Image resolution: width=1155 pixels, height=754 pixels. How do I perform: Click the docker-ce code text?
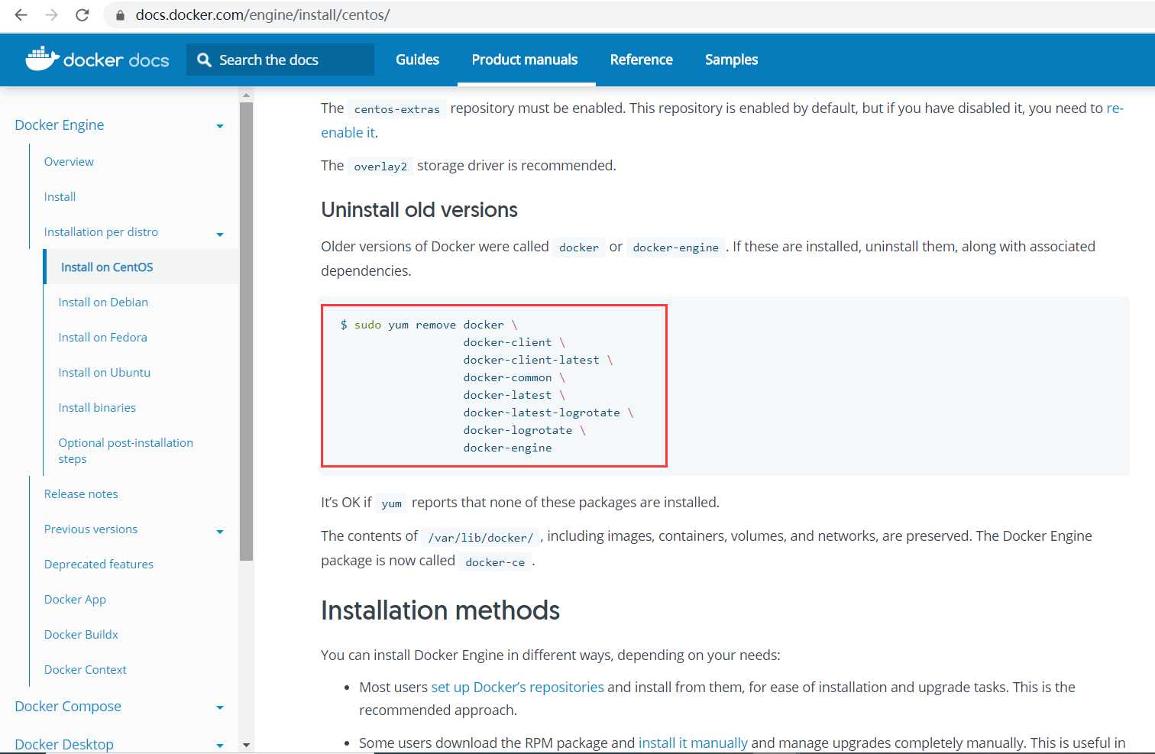(495, 562)
